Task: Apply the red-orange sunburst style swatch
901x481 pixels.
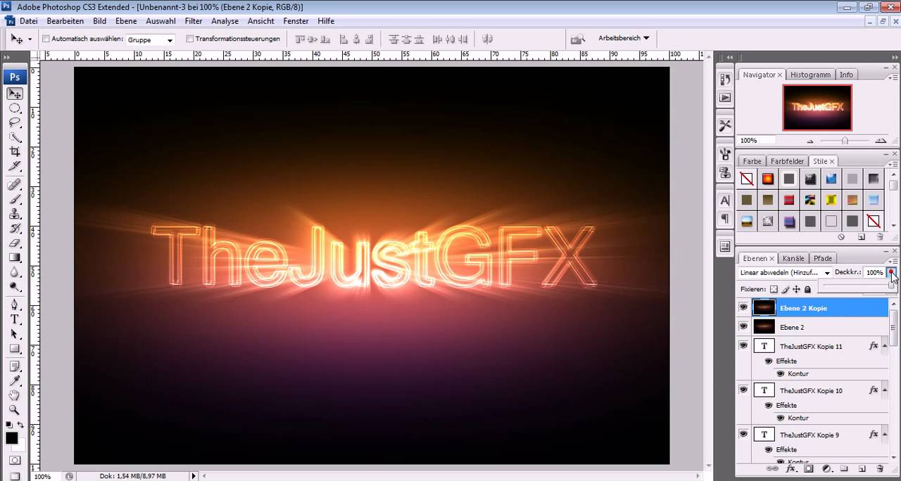Action: (x=768, y=179)
